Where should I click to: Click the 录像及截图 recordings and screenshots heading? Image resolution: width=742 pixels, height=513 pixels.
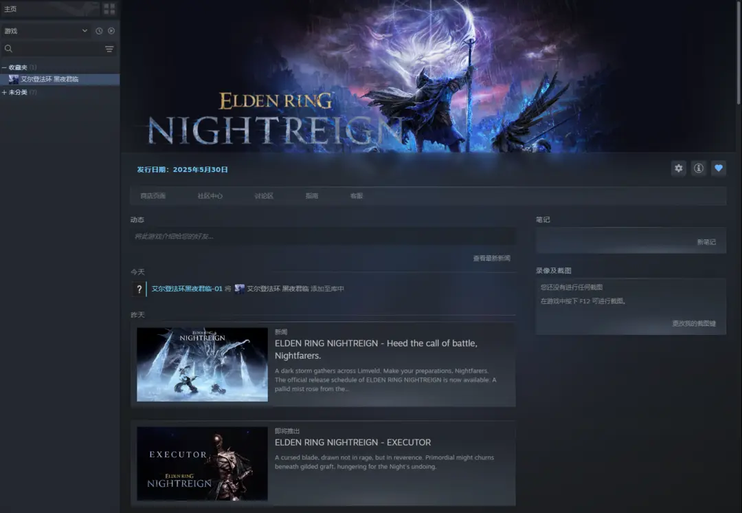pos(553,270)
